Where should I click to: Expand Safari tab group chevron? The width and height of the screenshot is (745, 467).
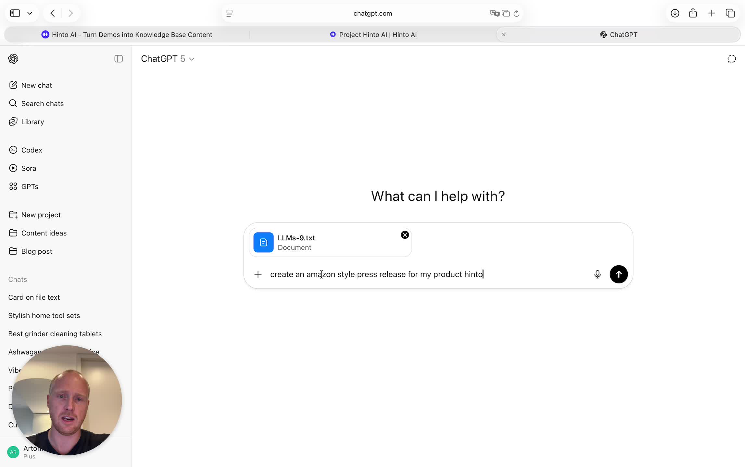tap(30, 13)
